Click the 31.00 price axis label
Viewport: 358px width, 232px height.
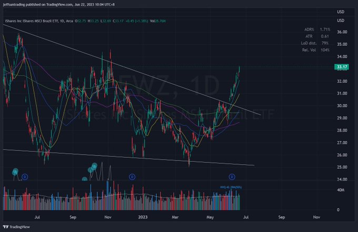click(342, 93)
